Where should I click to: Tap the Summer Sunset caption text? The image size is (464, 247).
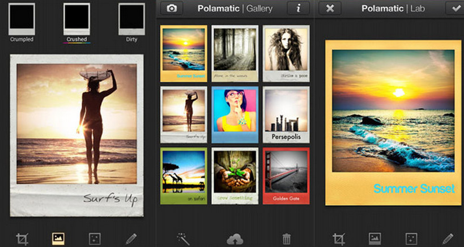(415, 189)
